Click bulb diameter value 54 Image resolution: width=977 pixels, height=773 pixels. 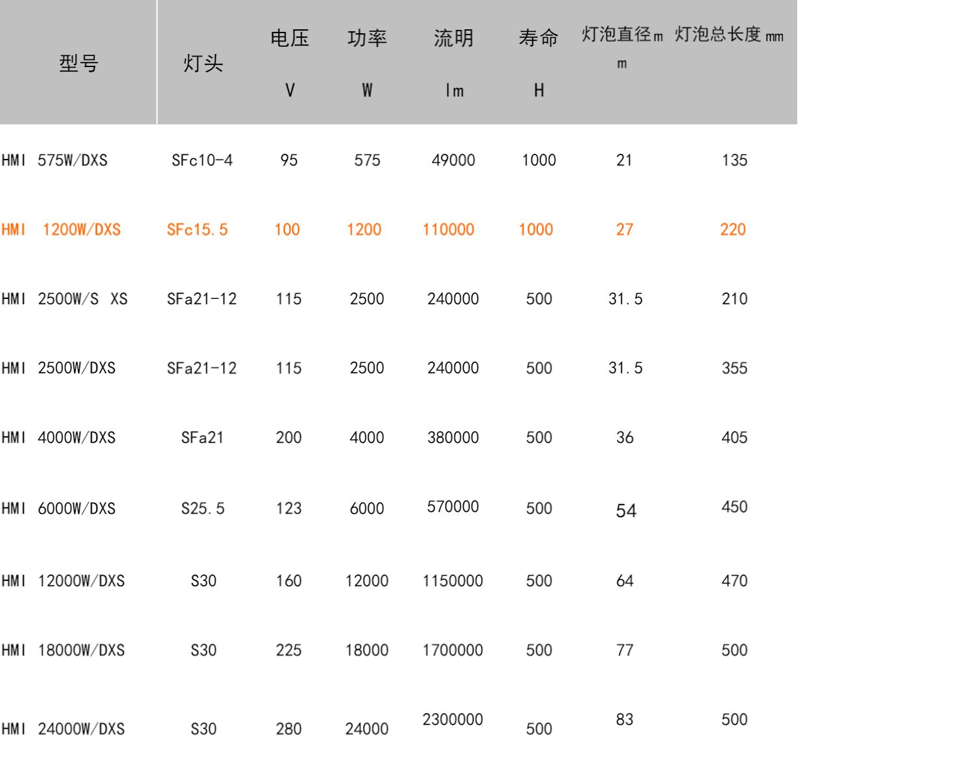(x=626, y=511)
